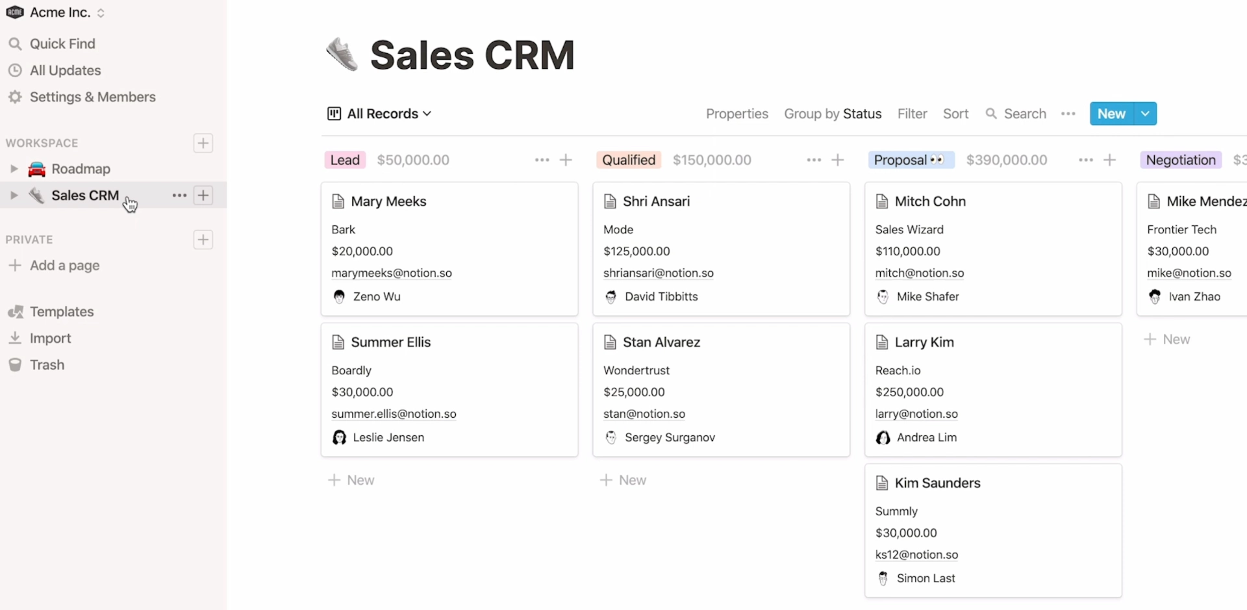Viewport: 1247px width, 610px height.
Task: Open Quick Find search in sidebar
Action: point(62,44)
